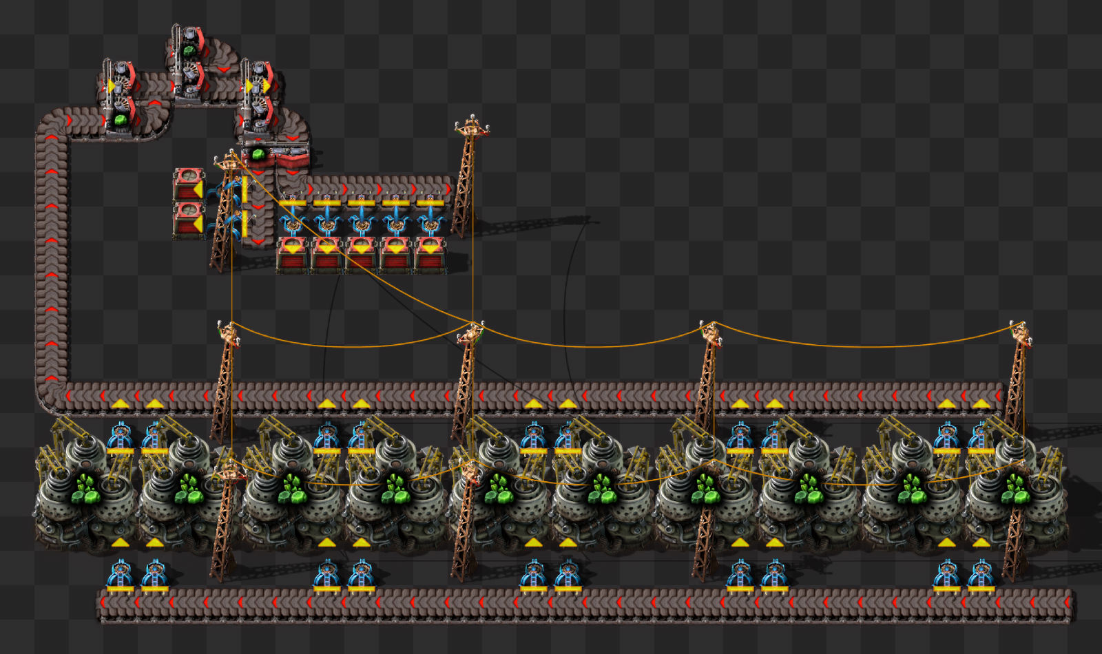
Task: Choose the input inserter below the leftmost centrifuge
Action: point(121,576)
